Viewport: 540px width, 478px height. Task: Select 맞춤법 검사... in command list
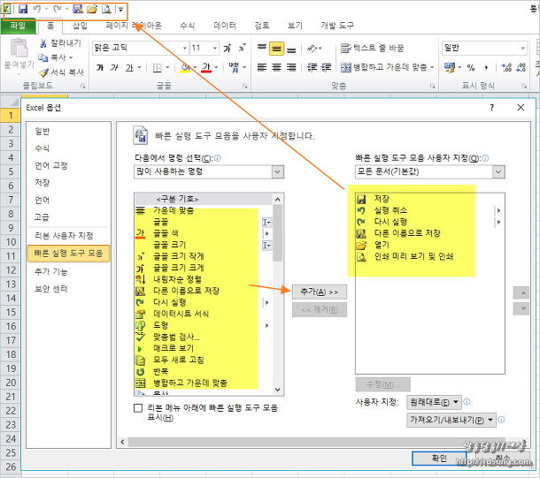204,337
